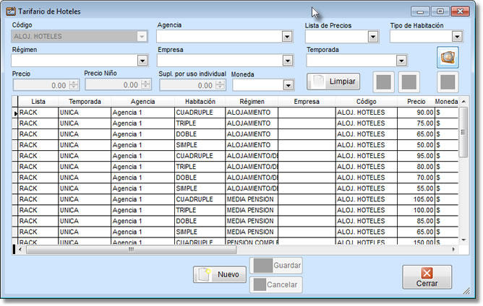The width and height of the screenshot is (483, 306).
Task: Click the photo icon button beside Temporada
Action: 448,57
